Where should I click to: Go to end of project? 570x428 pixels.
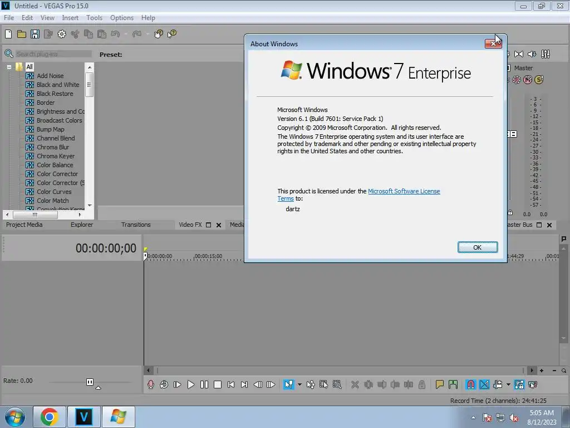[x=244, y=385]
